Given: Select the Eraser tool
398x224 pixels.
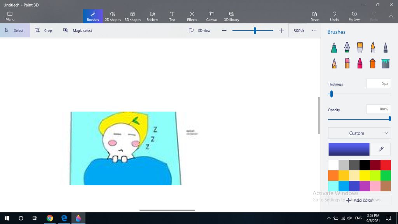Looking at the screenshot, I should tap(347, 63).
